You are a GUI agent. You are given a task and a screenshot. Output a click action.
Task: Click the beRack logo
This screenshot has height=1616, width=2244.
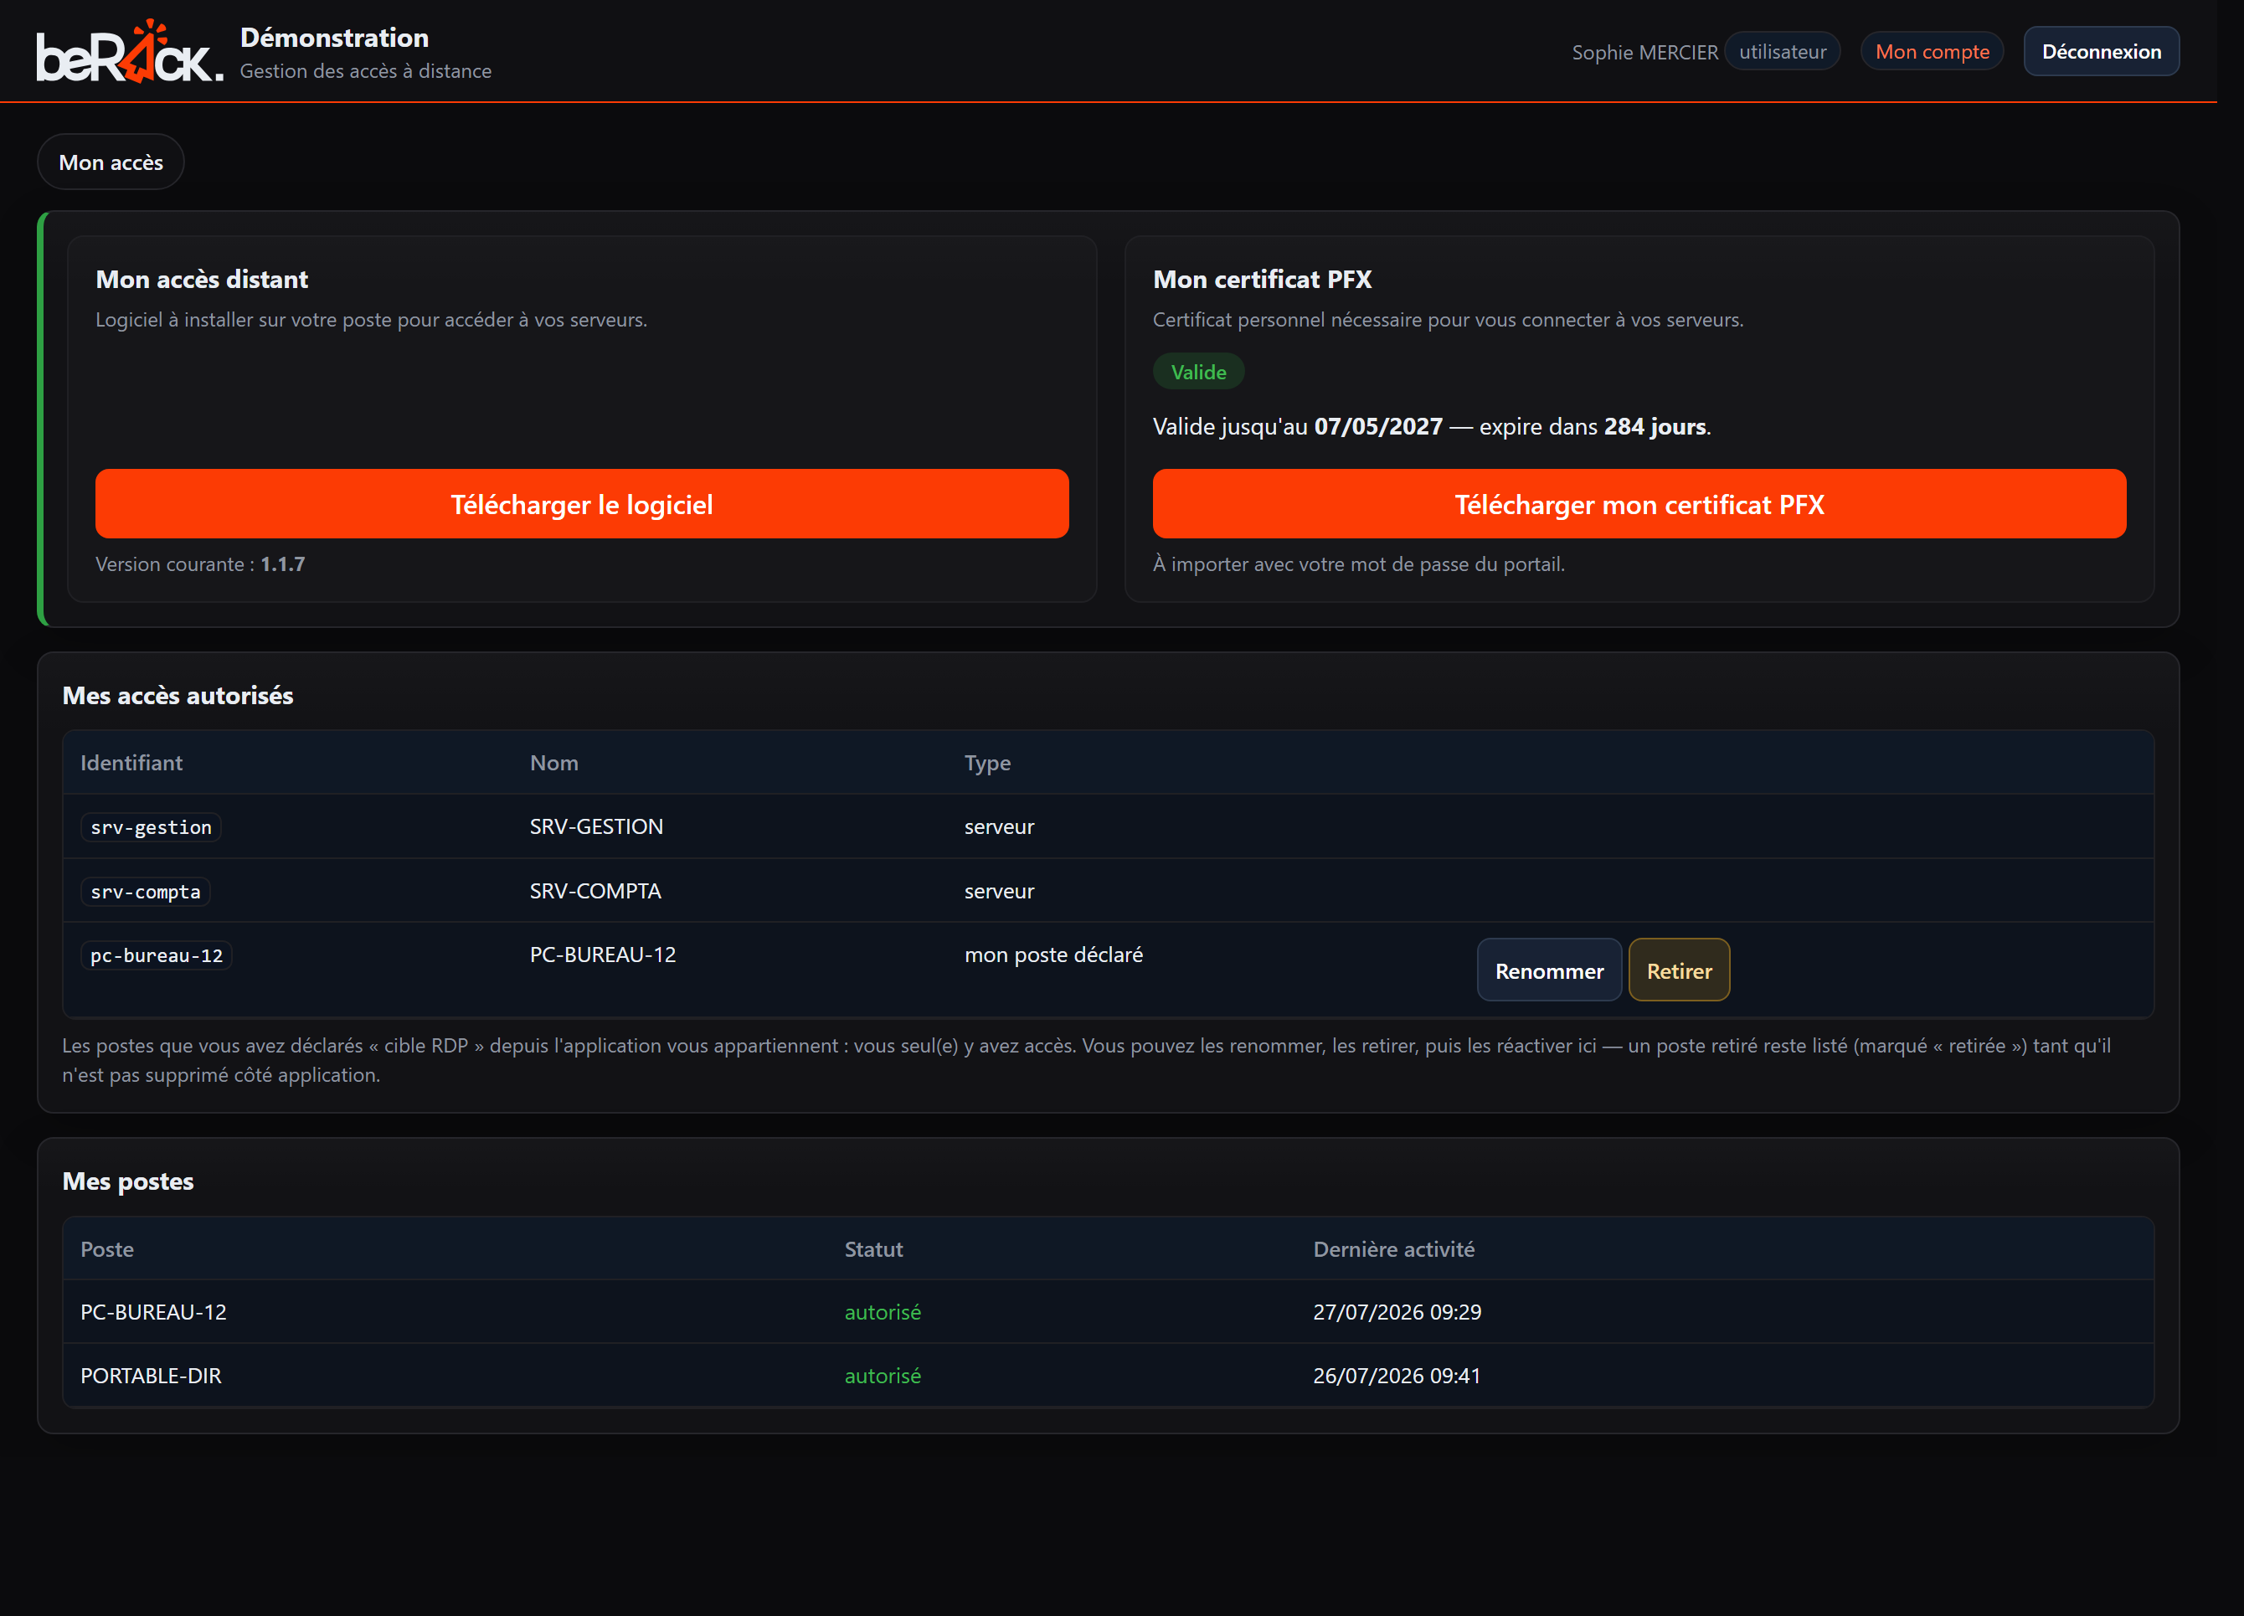130,51
